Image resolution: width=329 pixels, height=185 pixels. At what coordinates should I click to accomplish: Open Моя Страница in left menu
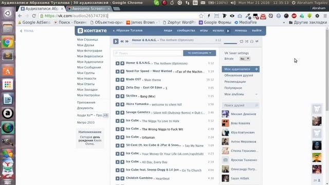(87, 40)
